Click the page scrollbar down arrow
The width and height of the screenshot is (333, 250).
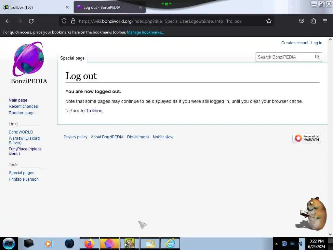pos(330,234)
